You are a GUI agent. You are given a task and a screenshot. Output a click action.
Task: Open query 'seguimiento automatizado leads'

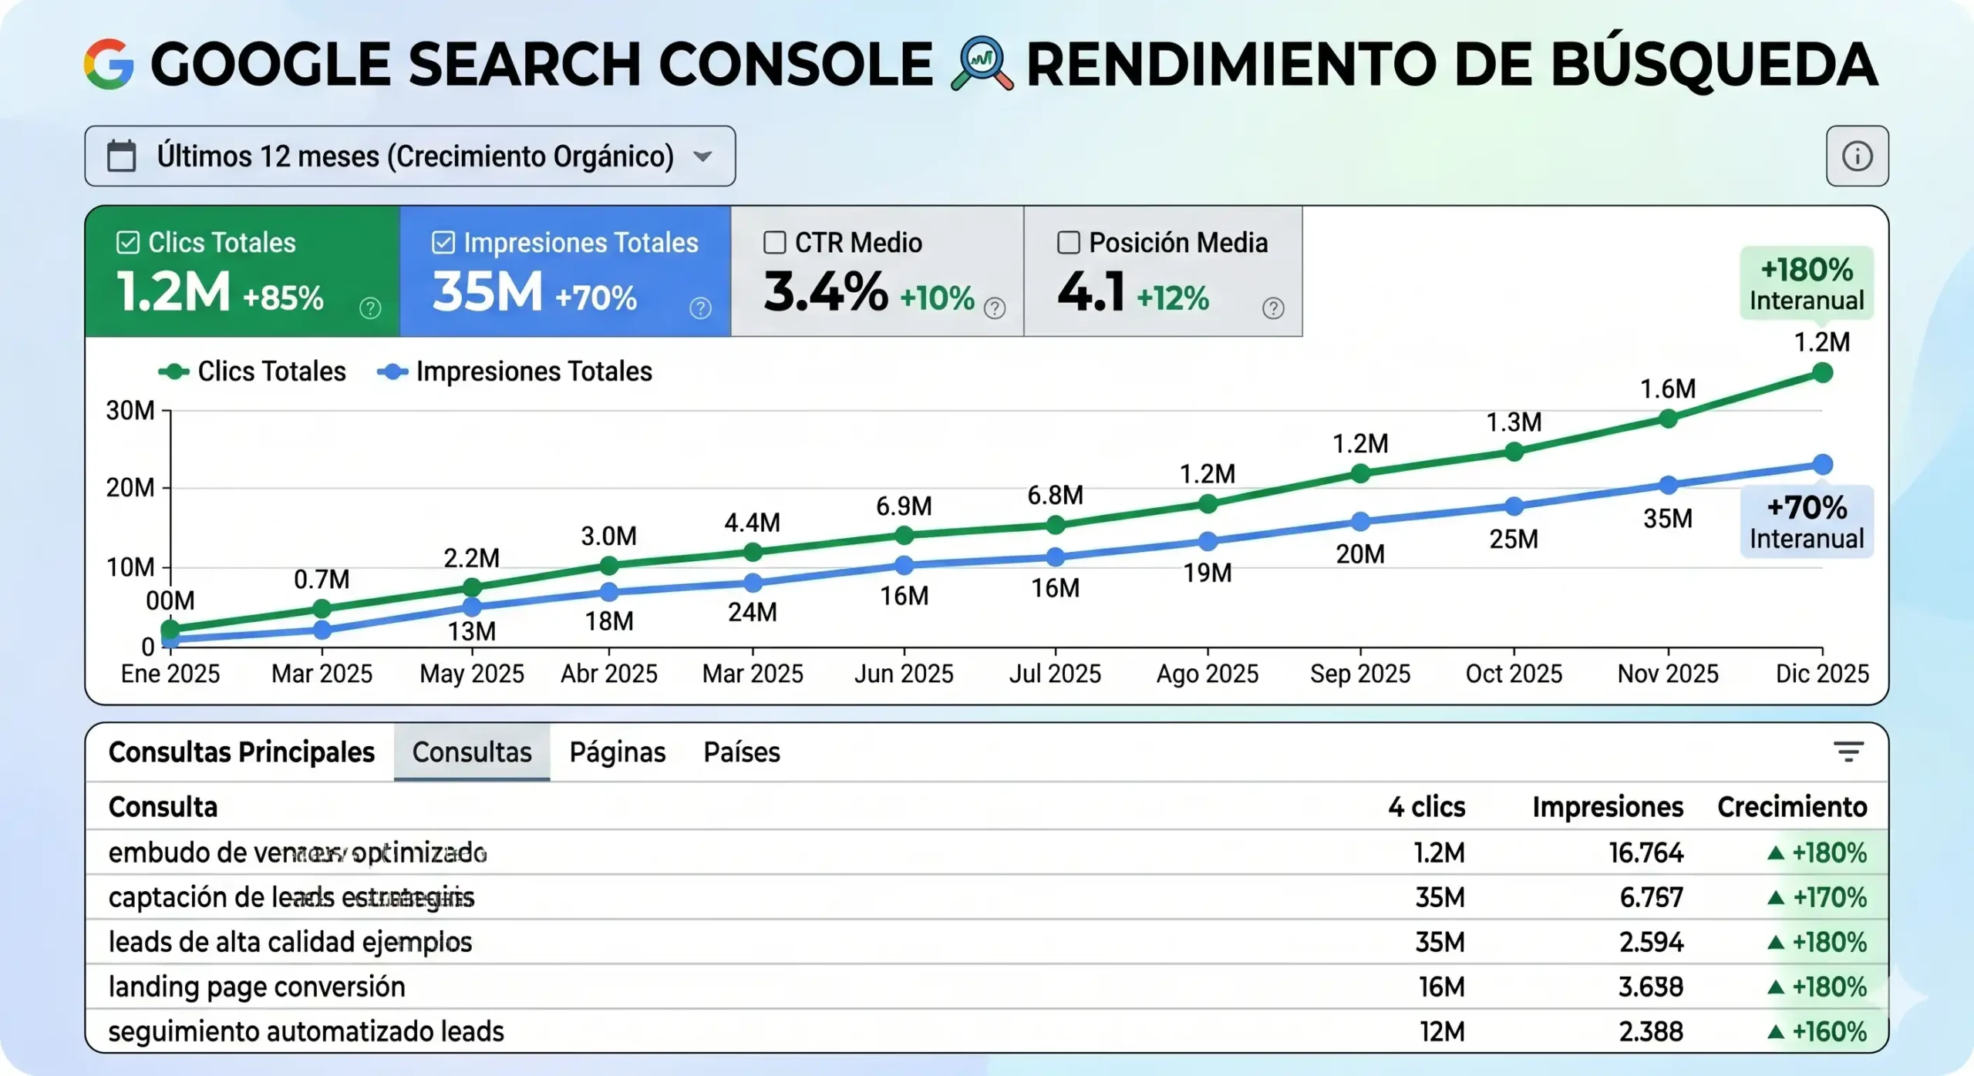(x=306, y=1031)
